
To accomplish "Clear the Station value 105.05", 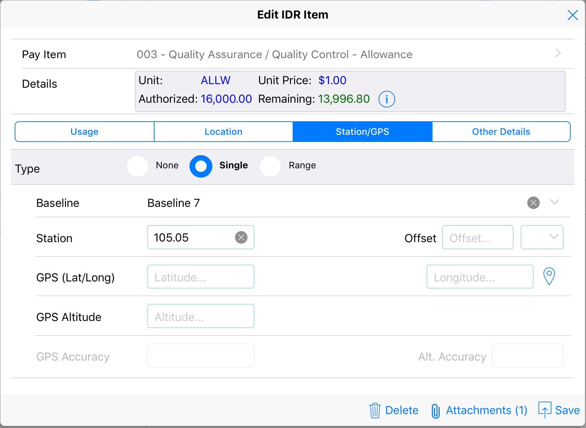I will [241, 238].
